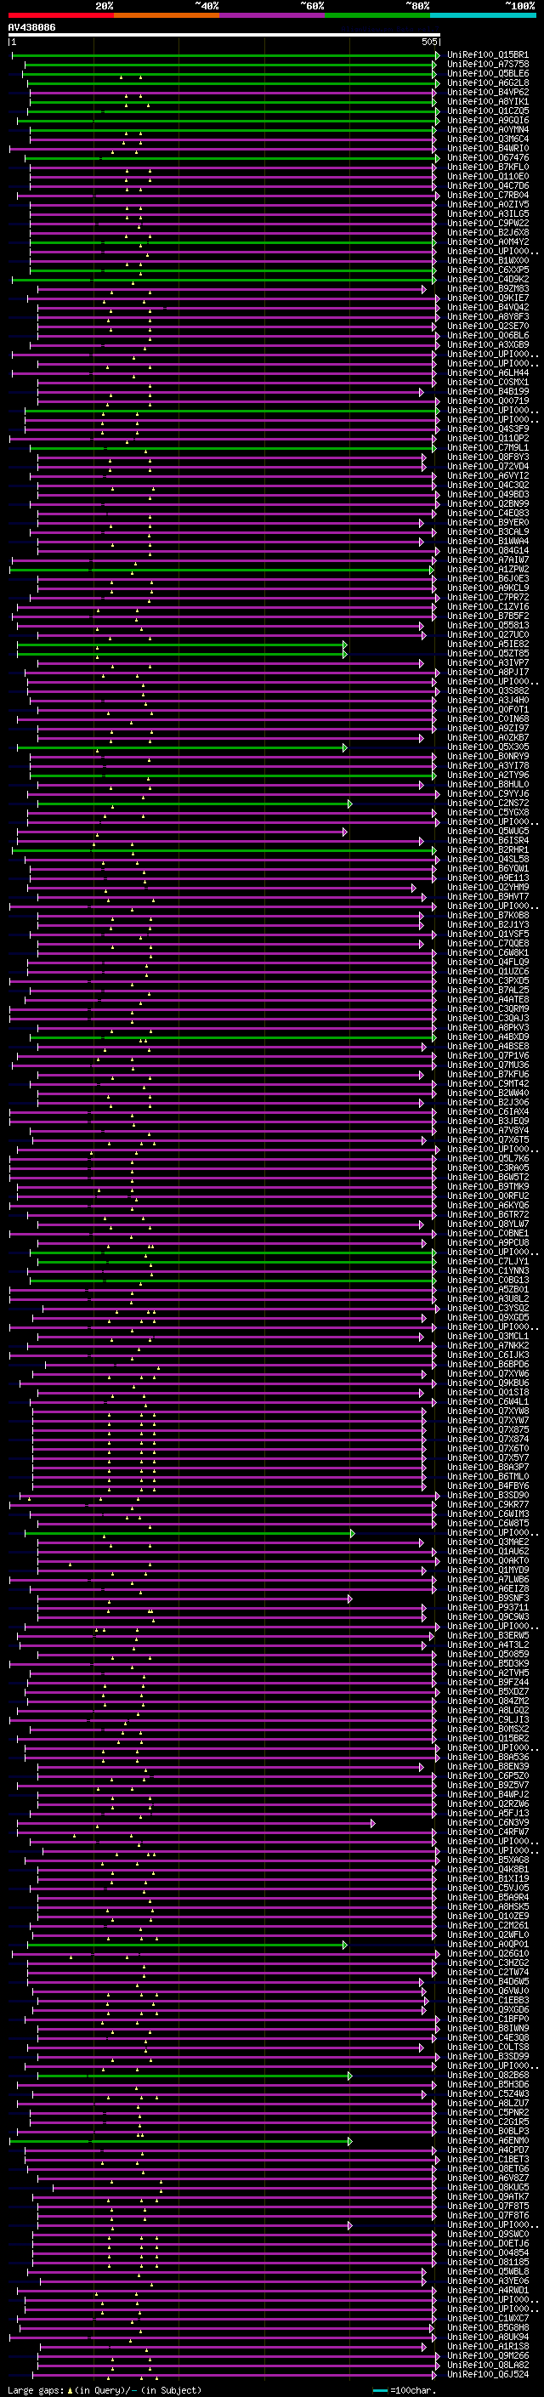Open hit UniRef100_A7S758
Viewport: 544px width, 2397px height.
[487, 65]
